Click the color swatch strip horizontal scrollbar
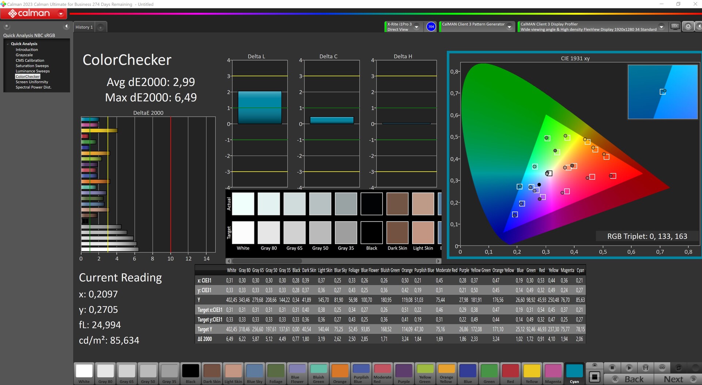702x385 pixels. coord(267,261)
